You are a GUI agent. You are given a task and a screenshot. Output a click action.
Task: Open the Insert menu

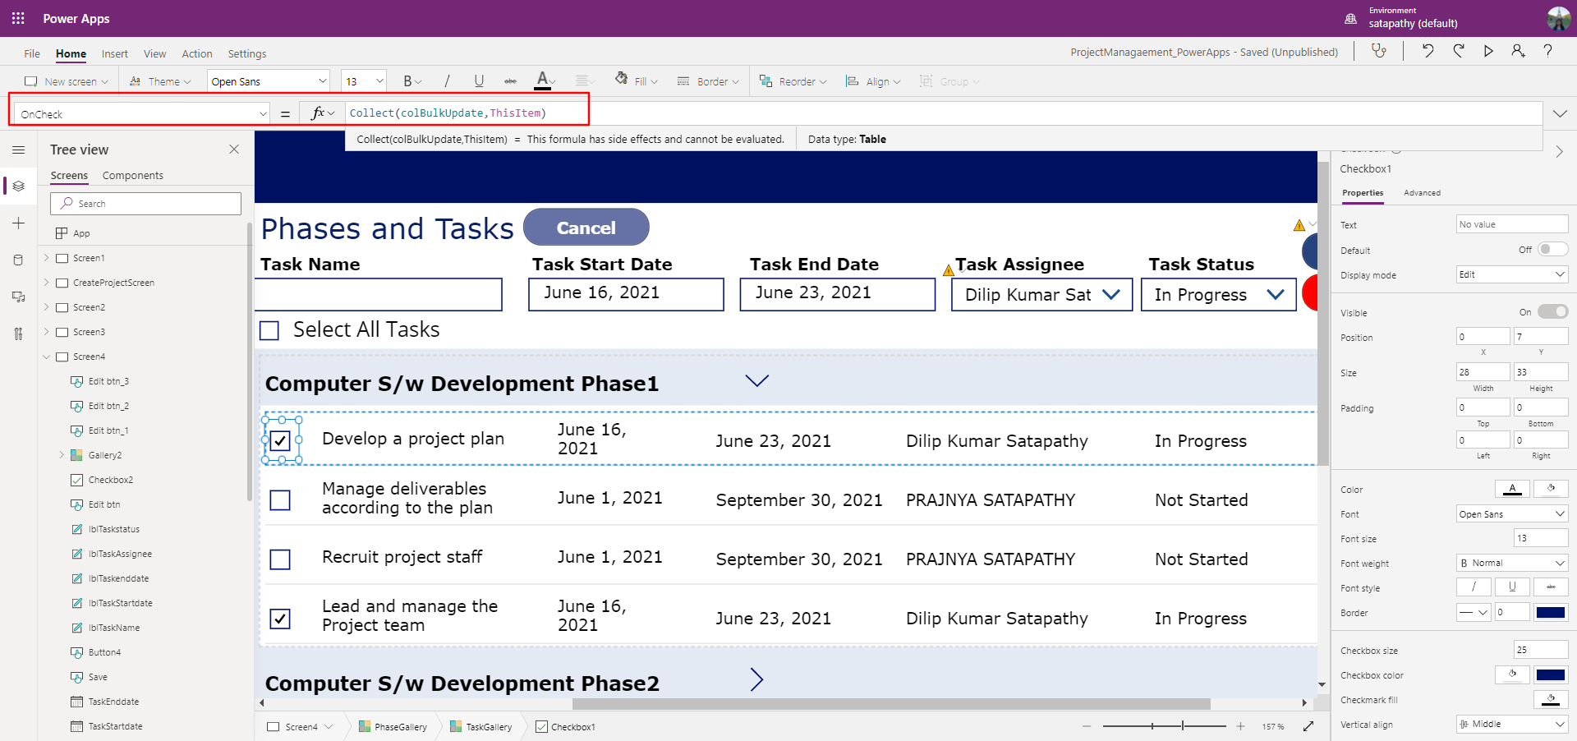coord(114,53)
